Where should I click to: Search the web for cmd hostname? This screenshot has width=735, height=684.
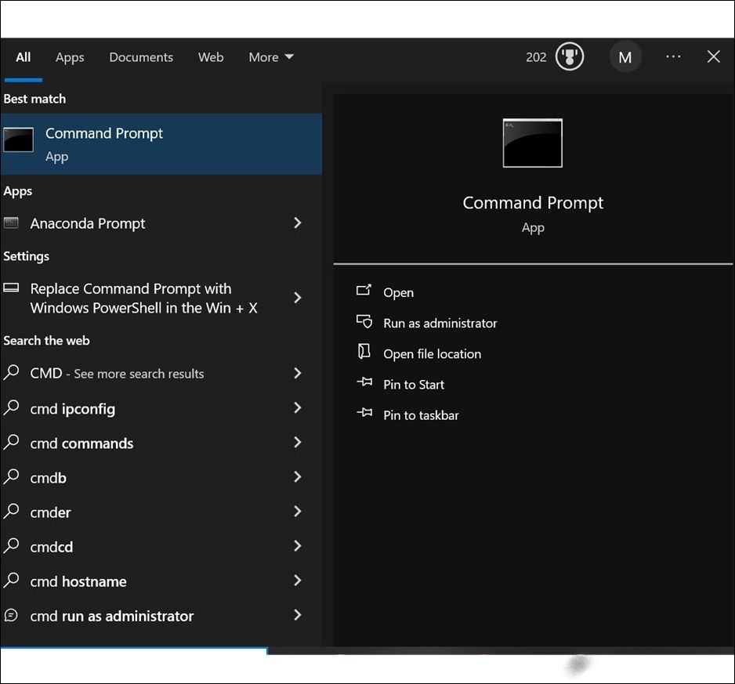[78, 581]
